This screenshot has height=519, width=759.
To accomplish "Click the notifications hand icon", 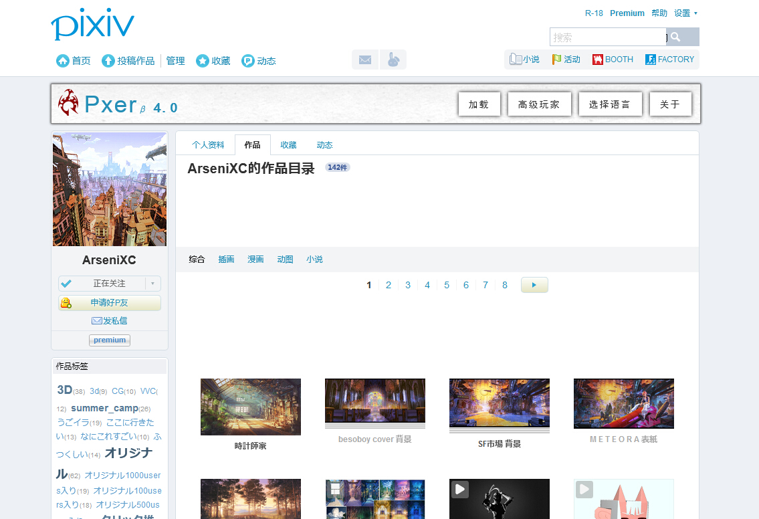I will point(393,60).
